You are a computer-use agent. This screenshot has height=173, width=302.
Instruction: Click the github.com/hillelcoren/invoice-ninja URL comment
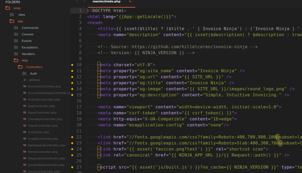tap(190, 47)
